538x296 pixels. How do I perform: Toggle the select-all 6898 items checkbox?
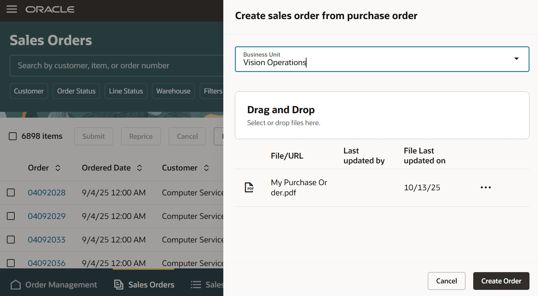[x=13, y=136]
